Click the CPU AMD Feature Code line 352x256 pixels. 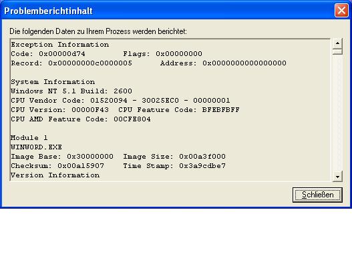[81, 119]
